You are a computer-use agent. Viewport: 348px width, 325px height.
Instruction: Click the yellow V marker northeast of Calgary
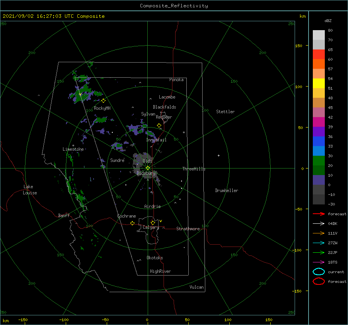(x=161, y=221)
